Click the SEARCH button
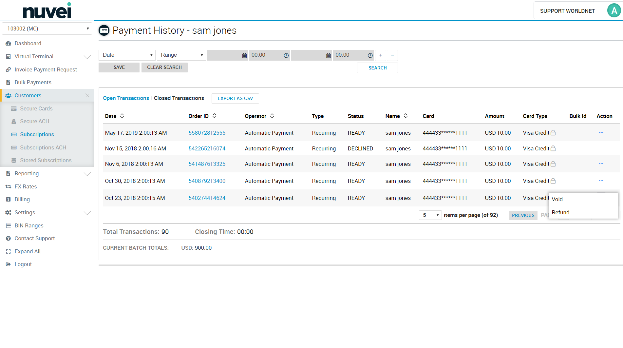The height and width of the screenshot is (348, 623). pos(377,68)
